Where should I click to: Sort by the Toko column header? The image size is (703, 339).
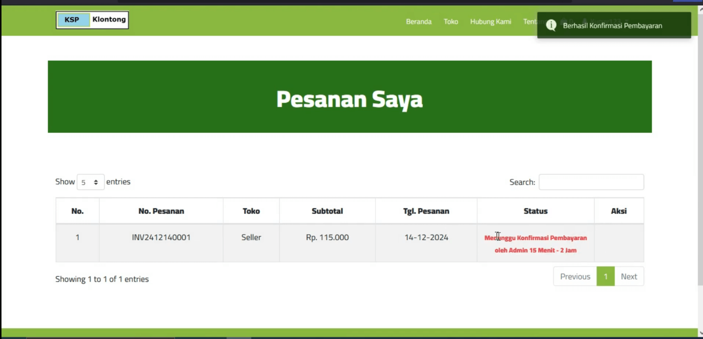click(251, 211)
